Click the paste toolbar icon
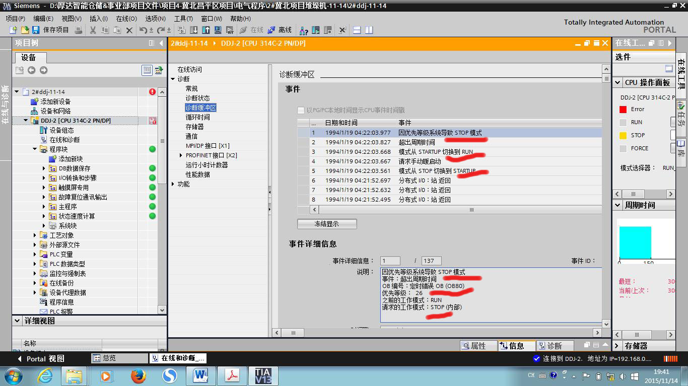 (x=117, y=30)
